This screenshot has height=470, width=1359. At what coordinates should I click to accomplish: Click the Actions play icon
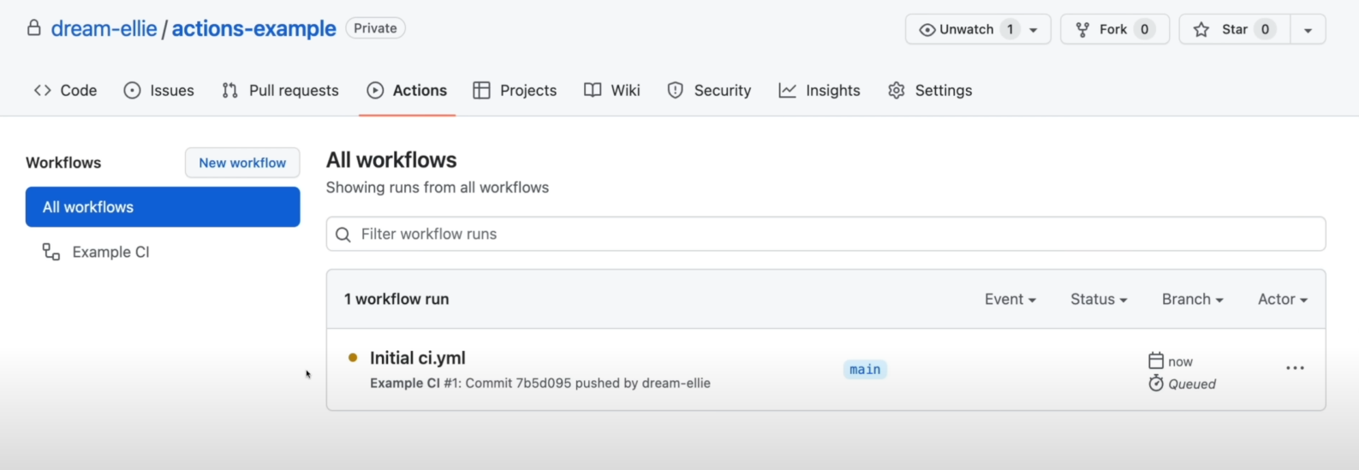click(375, 90)
